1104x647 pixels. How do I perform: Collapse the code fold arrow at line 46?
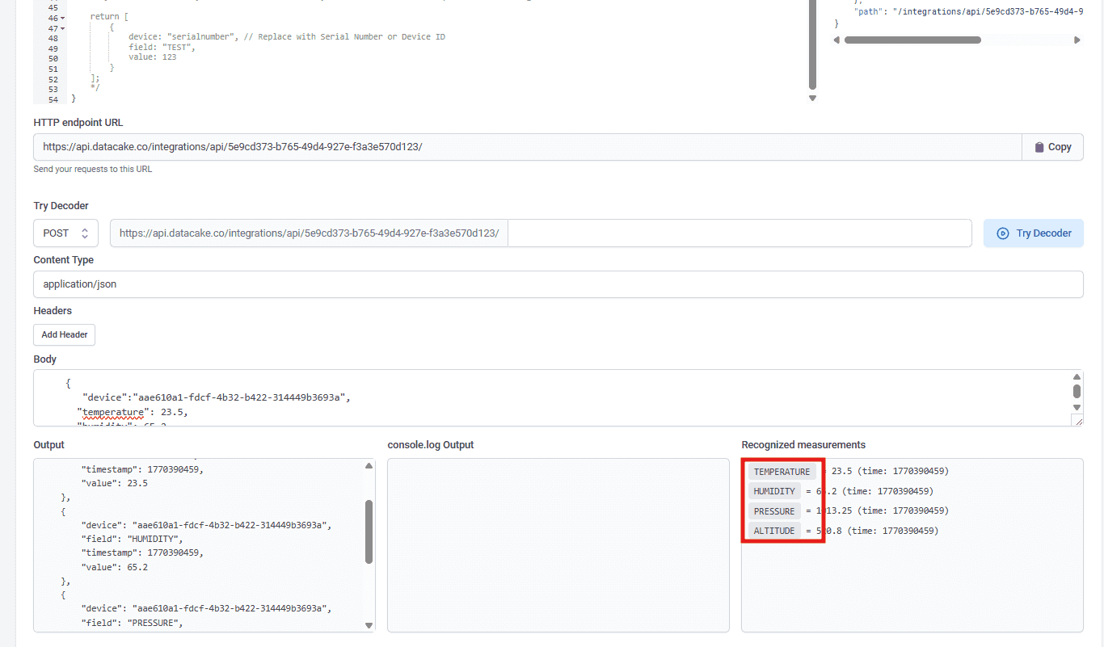click(63, 18)
